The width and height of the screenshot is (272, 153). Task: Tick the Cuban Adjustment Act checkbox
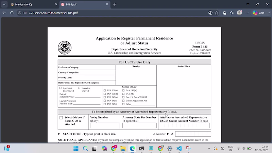123,101
